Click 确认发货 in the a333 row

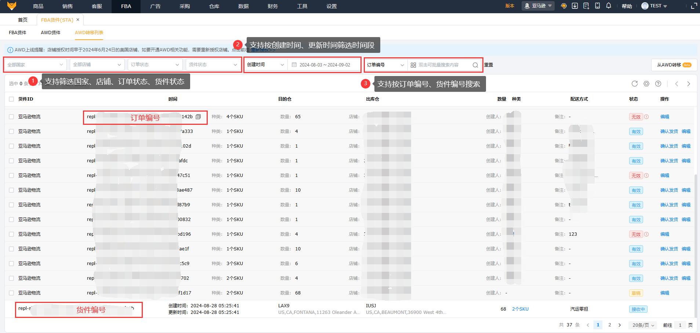(x=669, y=131)
